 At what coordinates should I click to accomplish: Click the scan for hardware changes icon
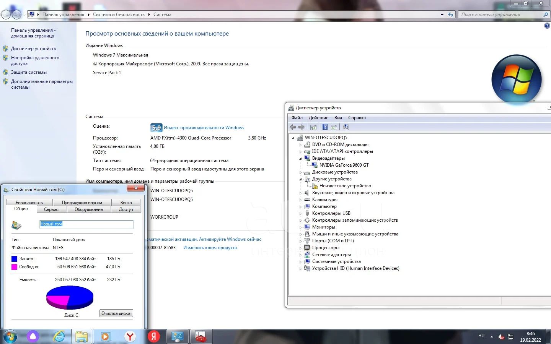(346, 127)
